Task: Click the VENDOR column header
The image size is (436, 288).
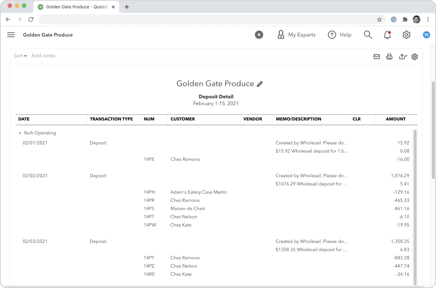Action: point(253,119)
